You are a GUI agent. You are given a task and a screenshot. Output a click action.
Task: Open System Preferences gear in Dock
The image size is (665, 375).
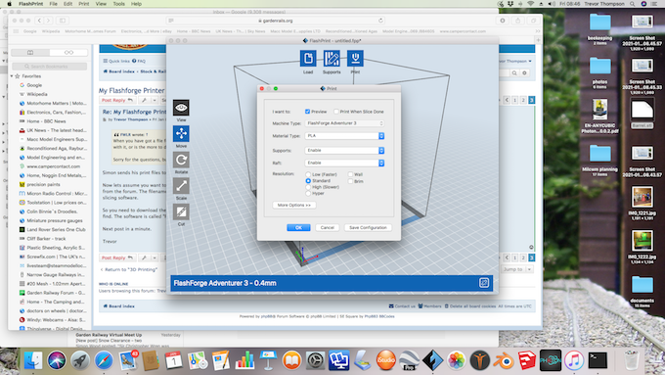click(x=316, y=360)
